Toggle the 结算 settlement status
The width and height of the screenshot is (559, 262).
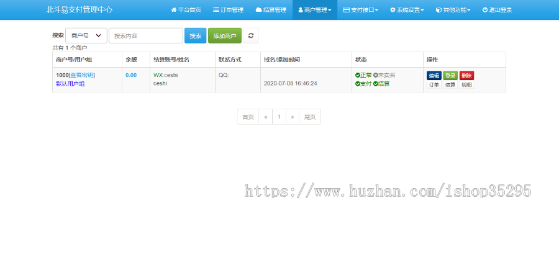(x=381, y=84)
